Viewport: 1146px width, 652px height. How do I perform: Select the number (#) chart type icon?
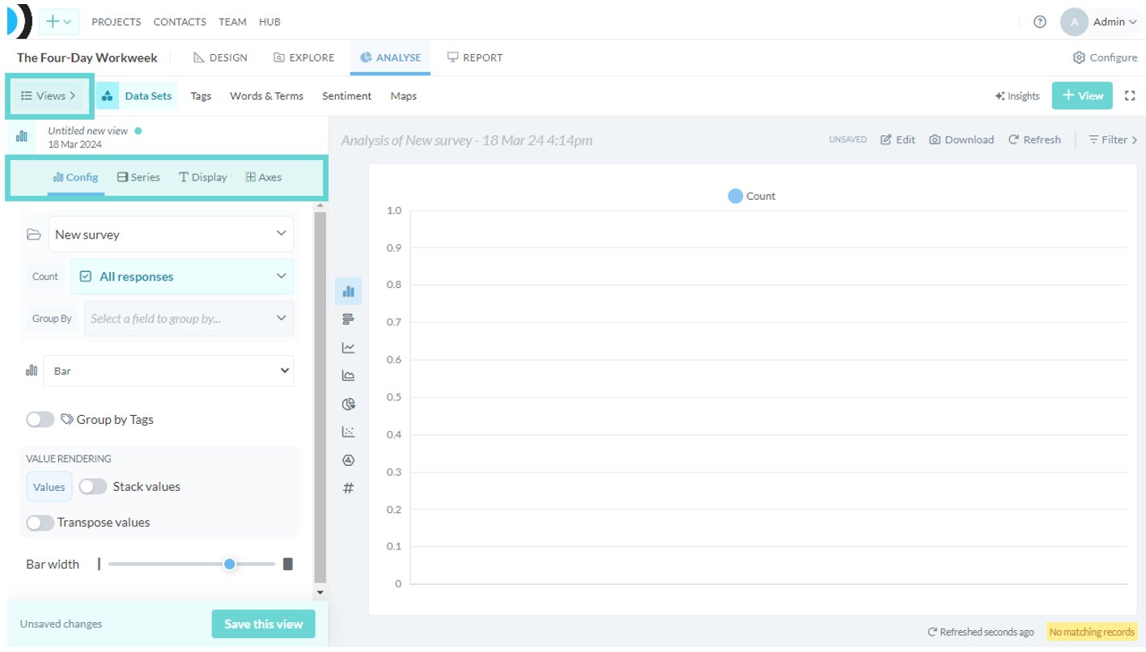(348, 488)
